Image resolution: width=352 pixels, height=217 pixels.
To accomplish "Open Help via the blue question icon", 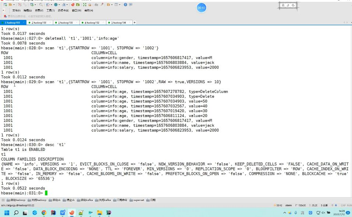I will click(126, 5).
